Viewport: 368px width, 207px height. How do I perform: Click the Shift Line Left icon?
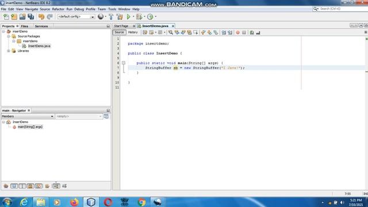[x=224, y=32]
